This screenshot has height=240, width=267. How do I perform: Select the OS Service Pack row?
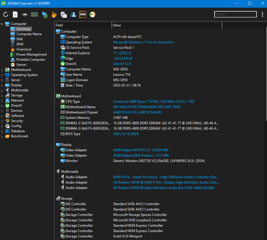138,48
